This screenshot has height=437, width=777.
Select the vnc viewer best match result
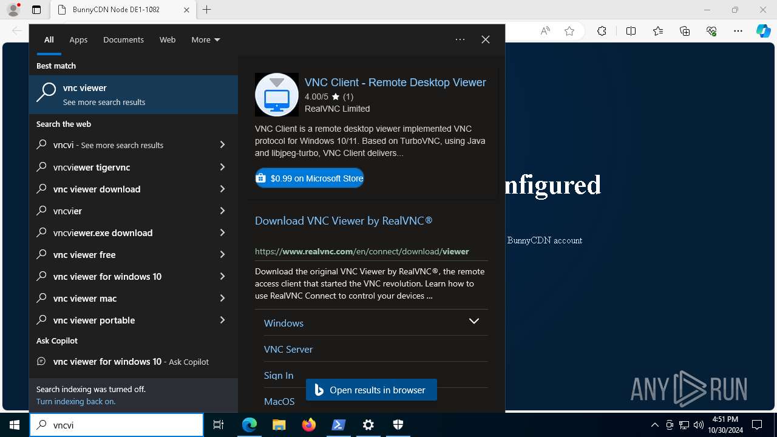[134, 95]
